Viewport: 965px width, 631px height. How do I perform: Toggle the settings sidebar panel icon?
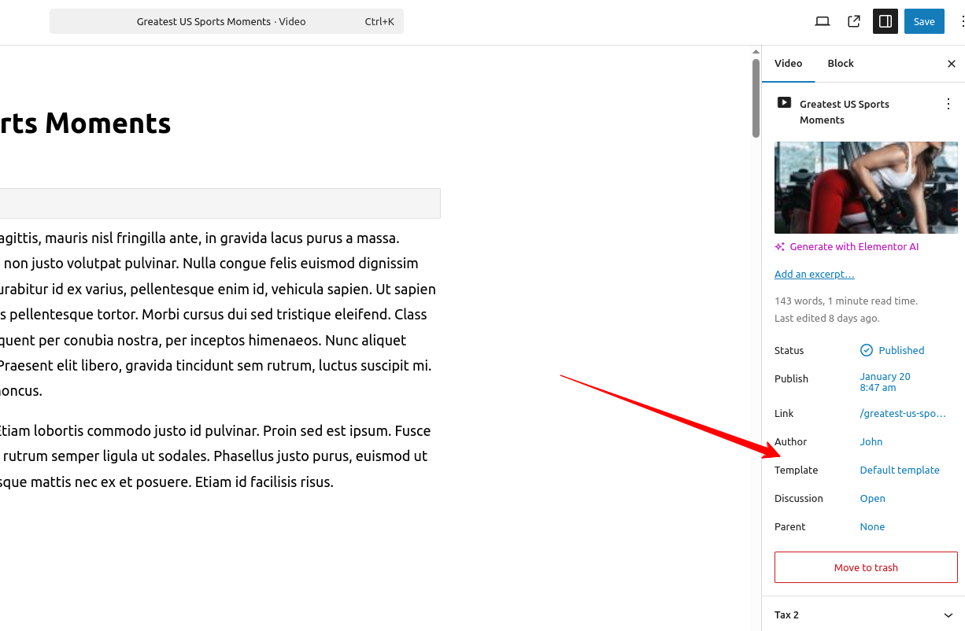[x=886, y=21]
